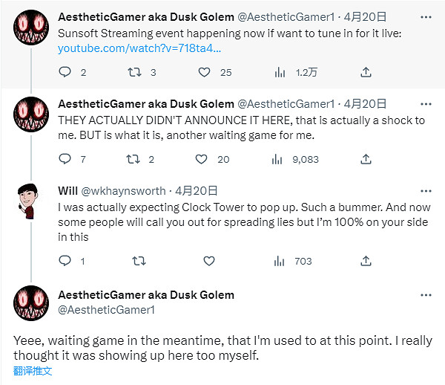Share Will's tweet with 703 views
The width and height of the screenshot is (445, 385).
coord(366,261)
